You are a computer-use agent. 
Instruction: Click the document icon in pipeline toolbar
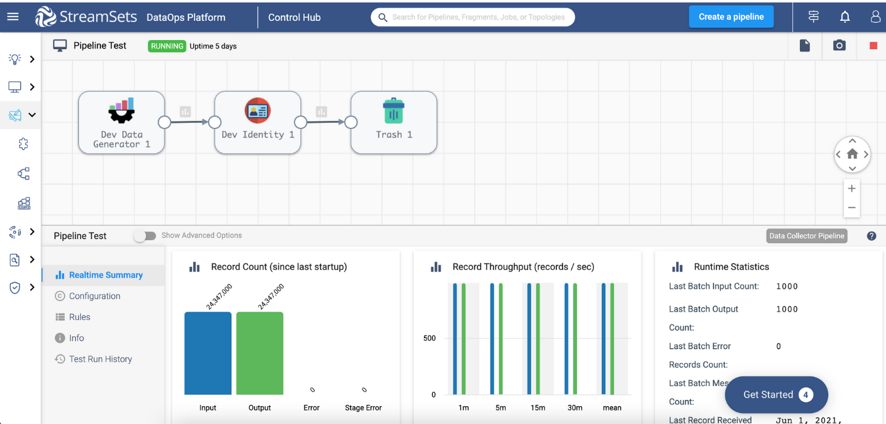click(805, 46)
